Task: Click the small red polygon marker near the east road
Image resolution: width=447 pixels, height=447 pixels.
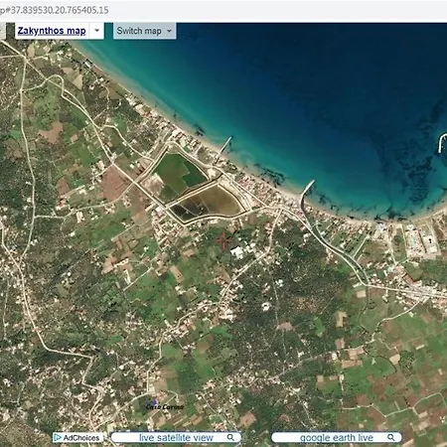Action: (x=411, y=279)
